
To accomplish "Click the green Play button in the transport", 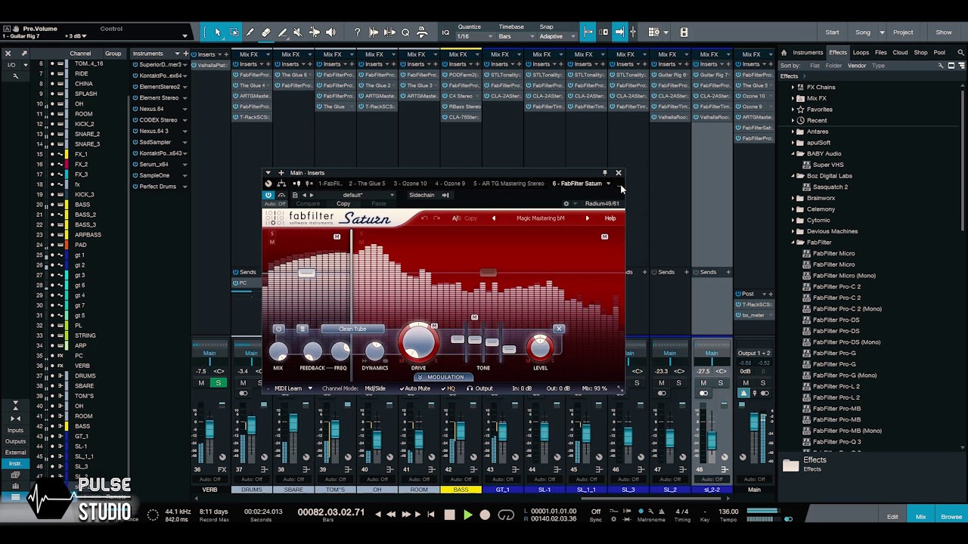I will [467, 515].
